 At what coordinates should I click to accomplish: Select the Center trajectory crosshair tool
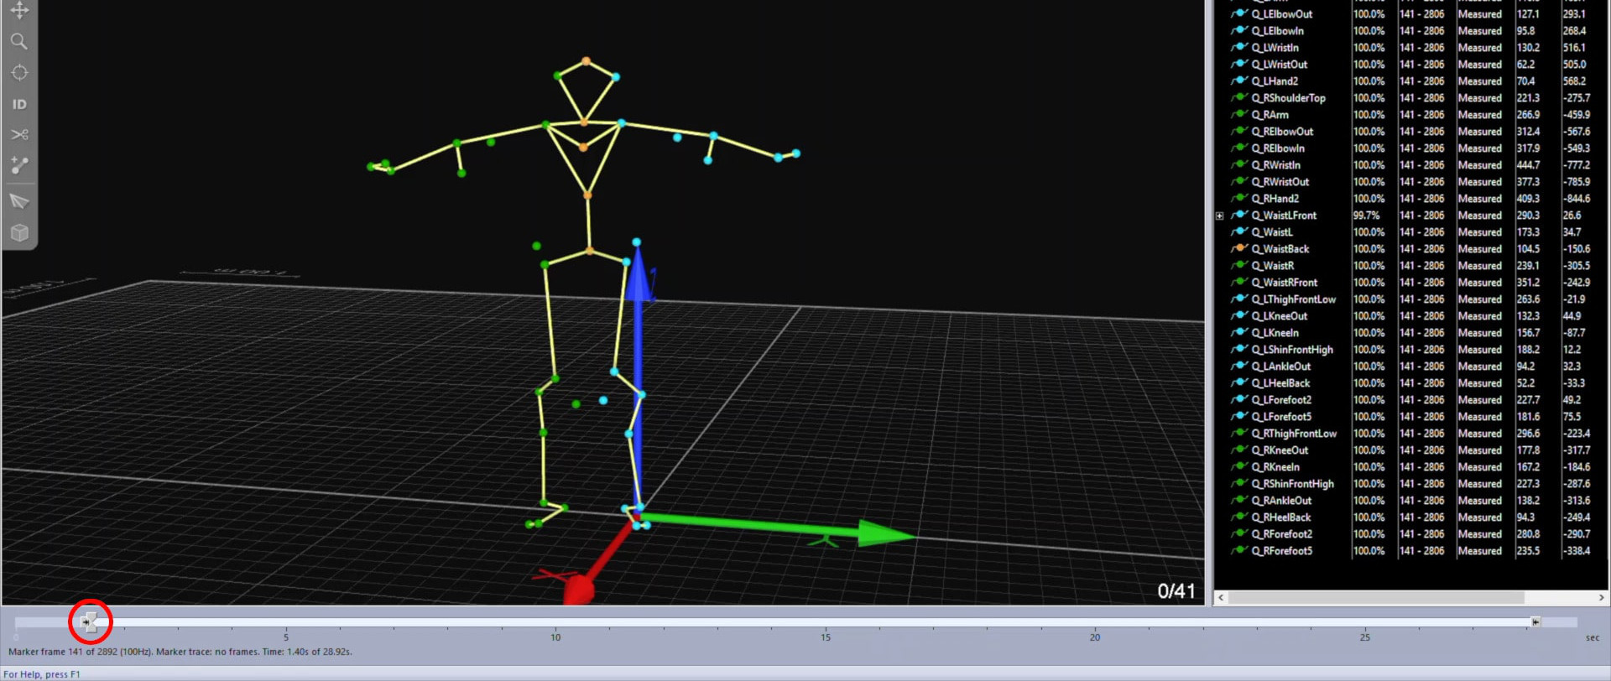tap(19, 73)
